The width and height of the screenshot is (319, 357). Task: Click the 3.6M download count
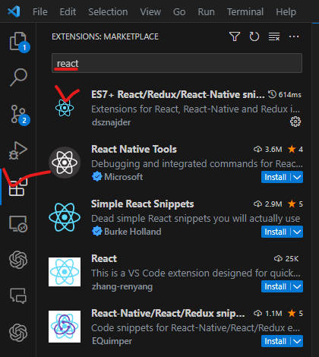click(268, 150)
